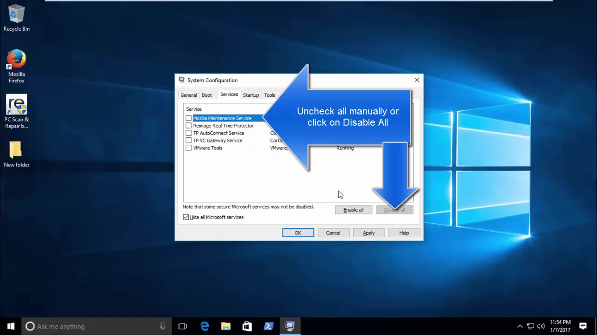Open Task View from the taskbar
The height and width of the screenshot is (335, 597).
pyautogui.click(x=182, y=326)
